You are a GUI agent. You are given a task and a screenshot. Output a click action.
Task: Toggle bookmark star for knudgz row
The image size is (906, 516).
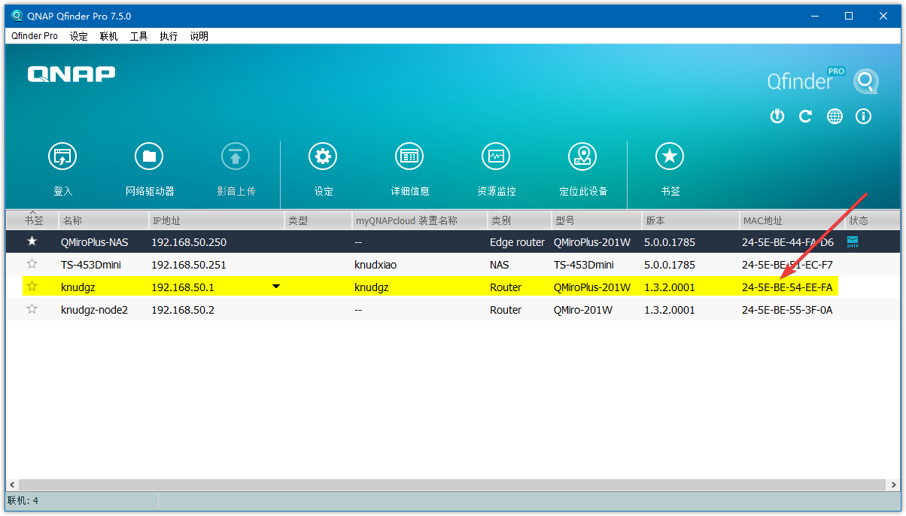tap(32, 287)
